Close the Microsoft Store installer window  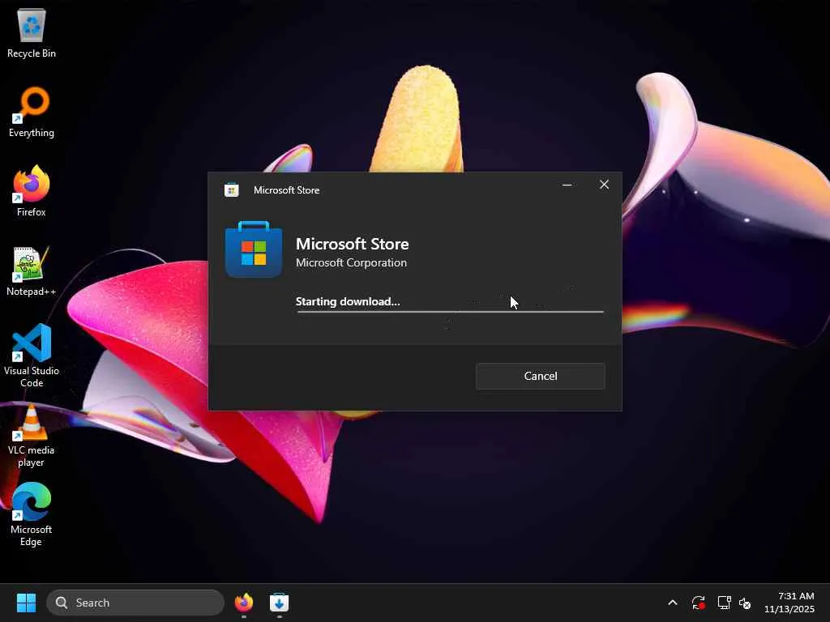[604, 185]
